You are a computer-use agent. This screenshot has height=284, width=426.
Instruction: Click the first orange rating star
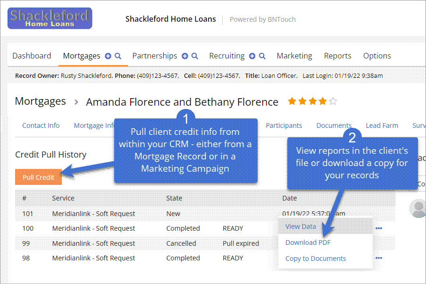coord(292,101)
